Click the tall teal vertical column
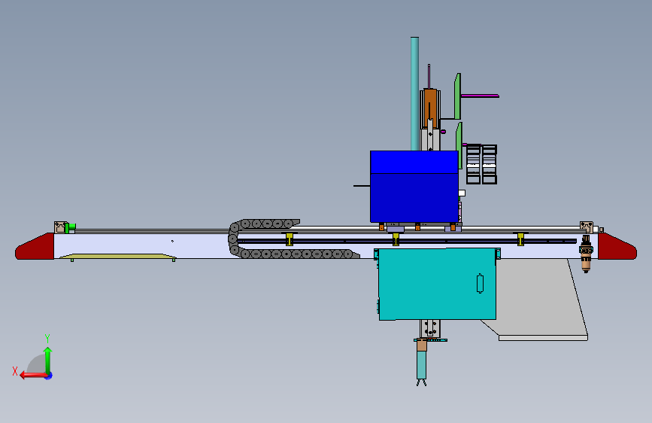The height and width of the screenshot is (423, 652). (x=414, y=93)
